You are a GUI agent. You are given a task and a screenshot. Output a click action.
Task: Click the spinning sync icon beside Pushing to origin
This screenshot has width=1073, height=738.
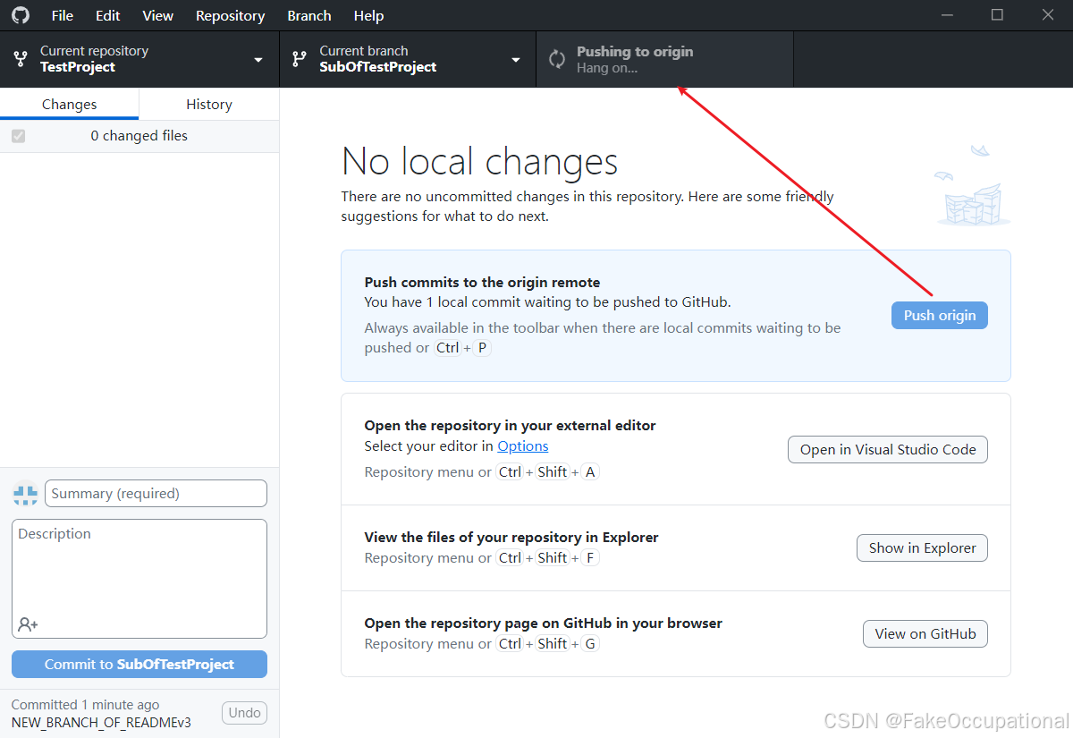[557, 59]
